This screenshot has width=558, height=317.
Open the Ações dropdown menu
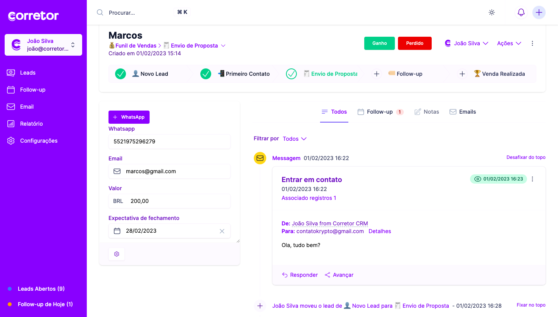coord(509,43)
